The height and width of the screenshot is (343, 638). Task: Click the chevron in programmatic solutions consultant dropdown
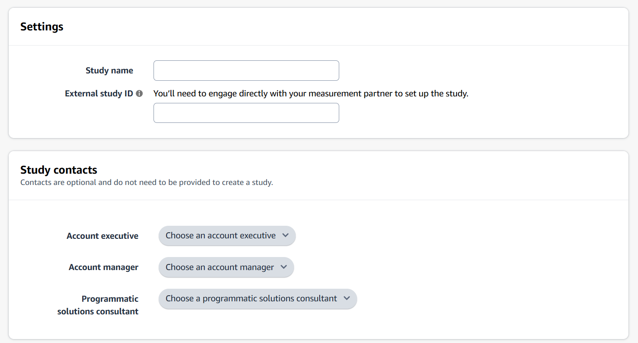pos(347,298)
